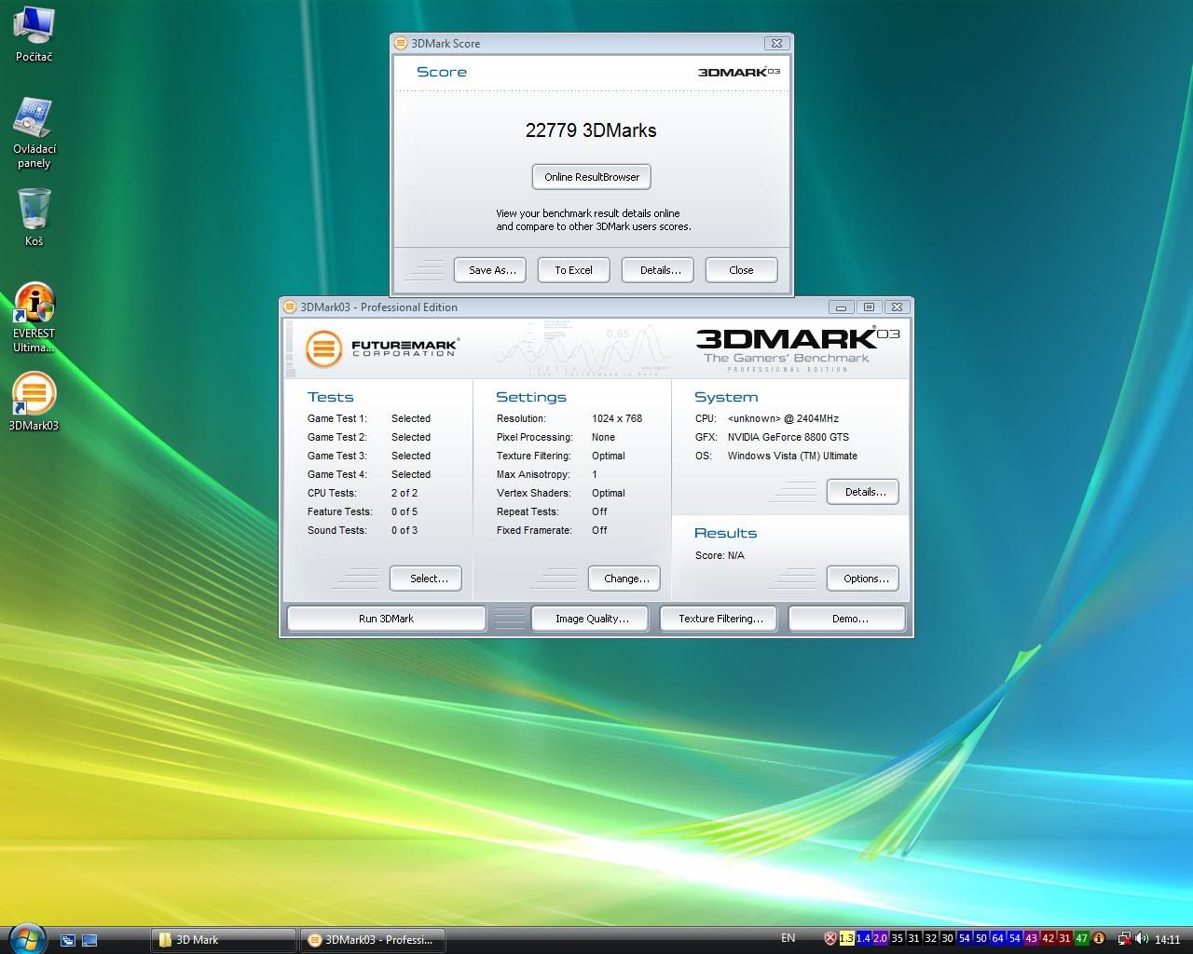1193x954 pixels.
Task: Click the black 30 tray sensor icon
Action: 947,938
